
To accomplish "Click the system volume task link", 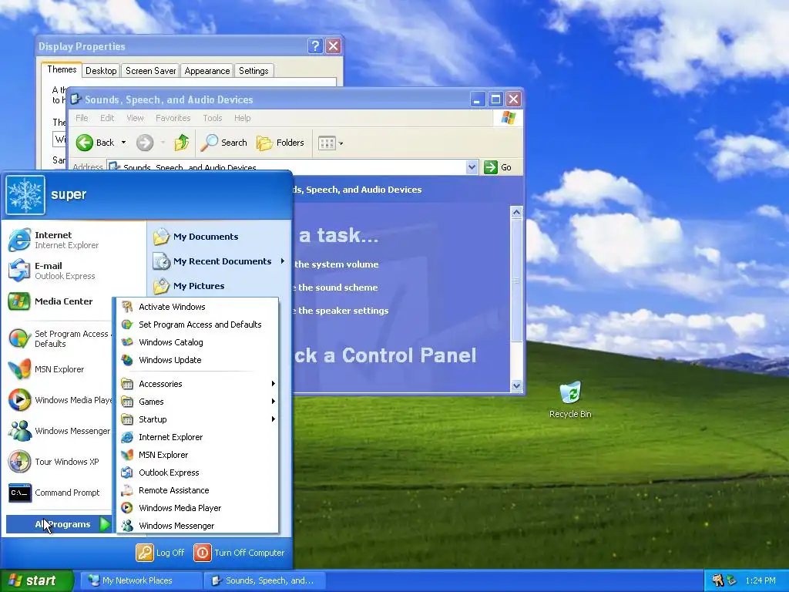I will 336,264.
